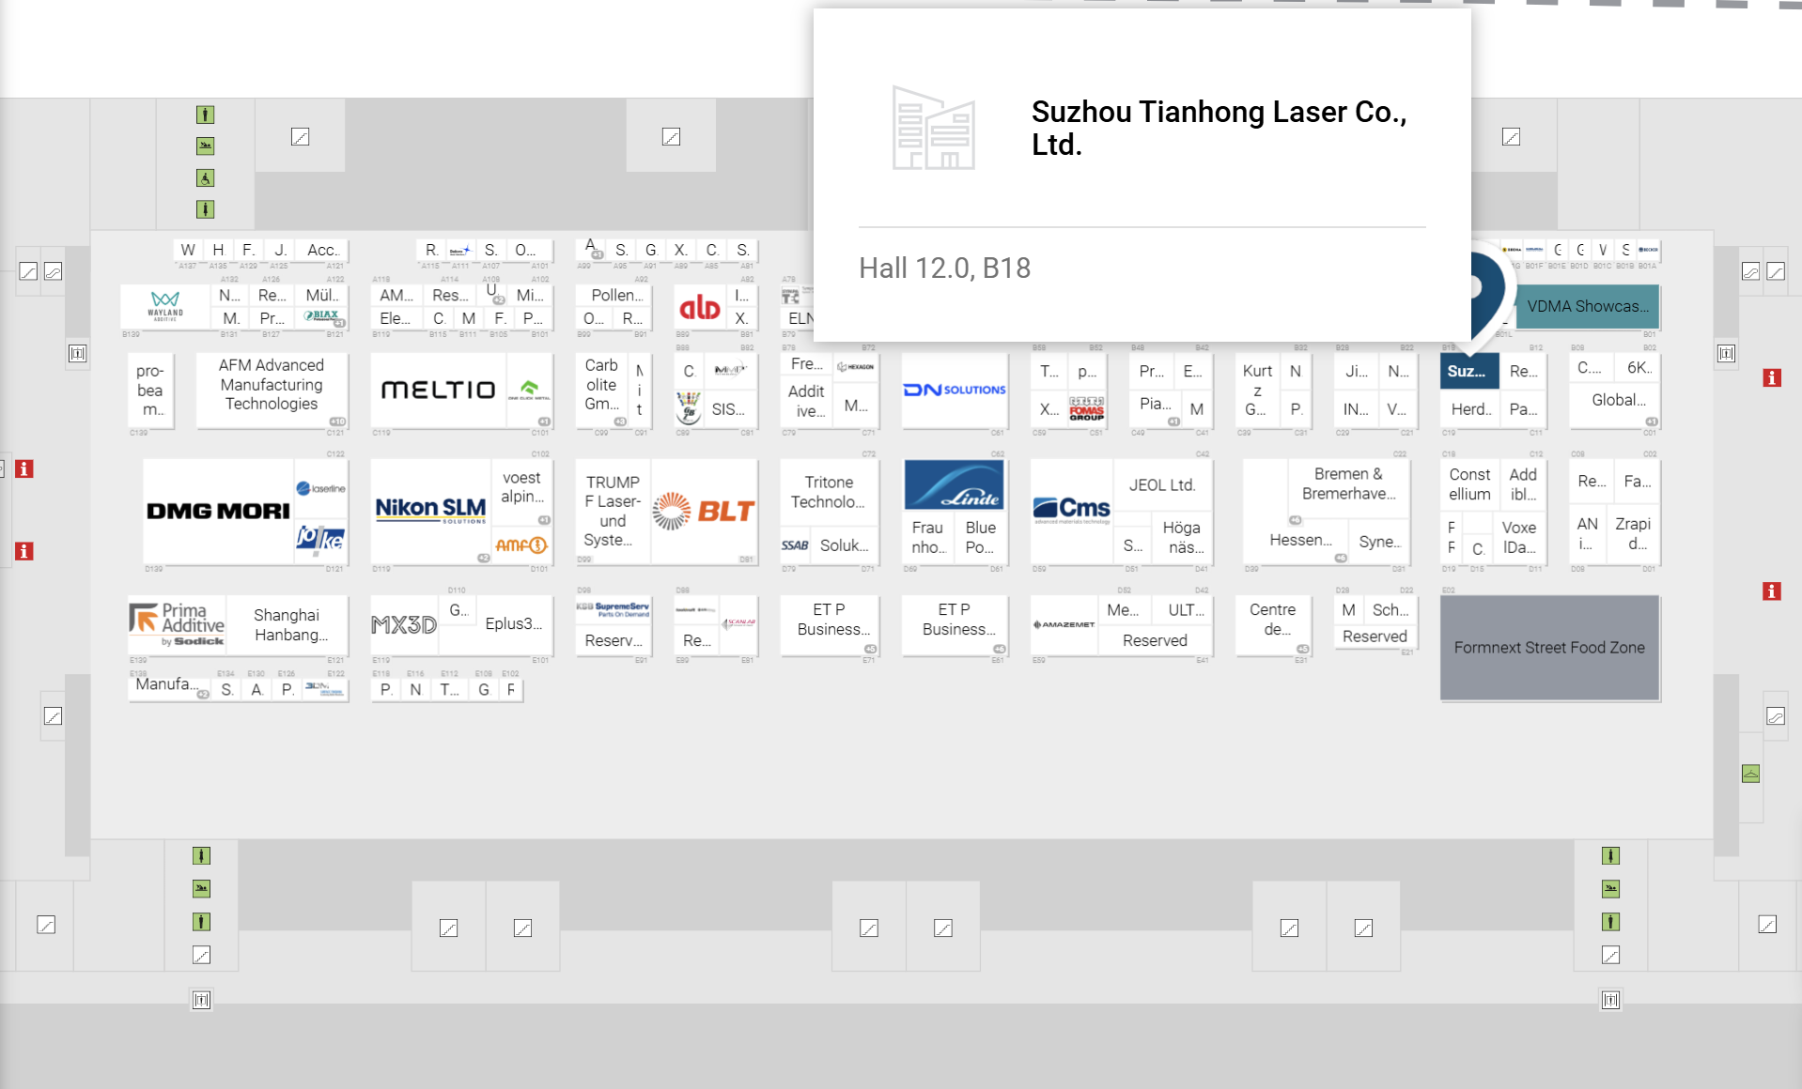Screen dimensions: 1802x1089
Task: Click the blue location pin marker
Action: pos(1483,291)
